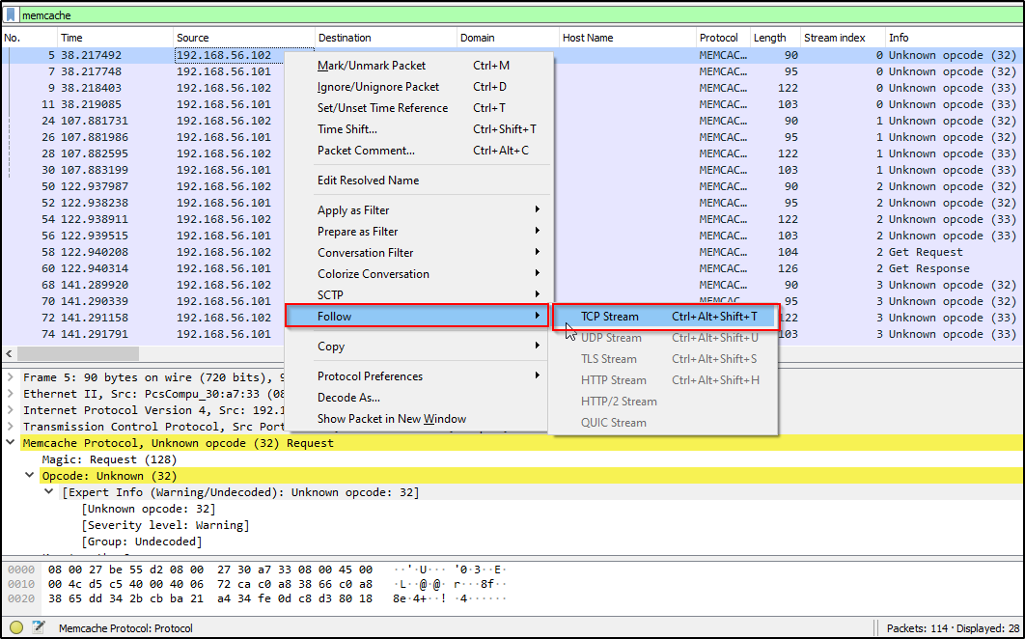Click the capture file properties notepad icon
The height and width of the screenshot is (639, 1025).
(39, 628)
